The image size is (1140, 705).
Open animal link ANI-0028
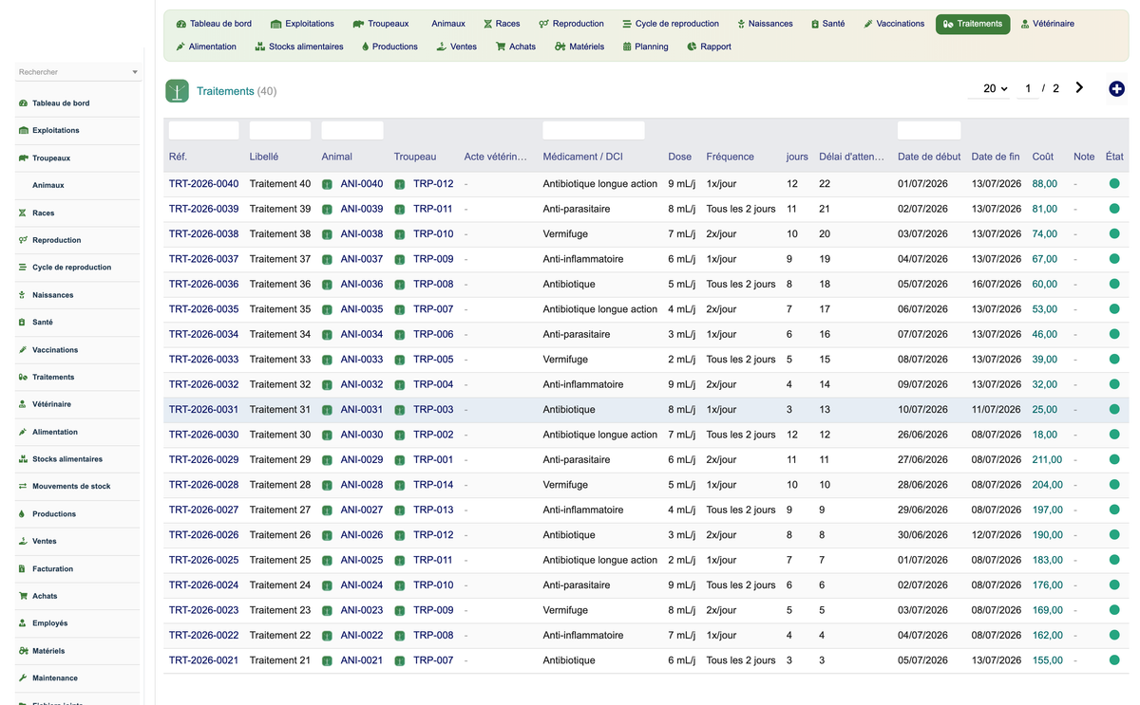pos(362,485)
